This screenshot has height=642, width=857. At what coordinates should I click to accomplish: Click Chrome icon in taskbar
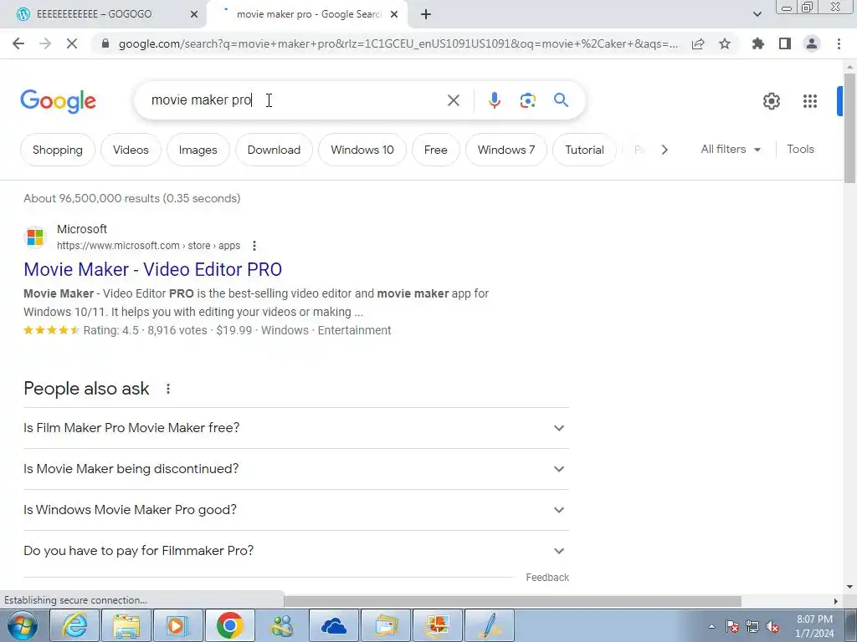click(230, 625)
